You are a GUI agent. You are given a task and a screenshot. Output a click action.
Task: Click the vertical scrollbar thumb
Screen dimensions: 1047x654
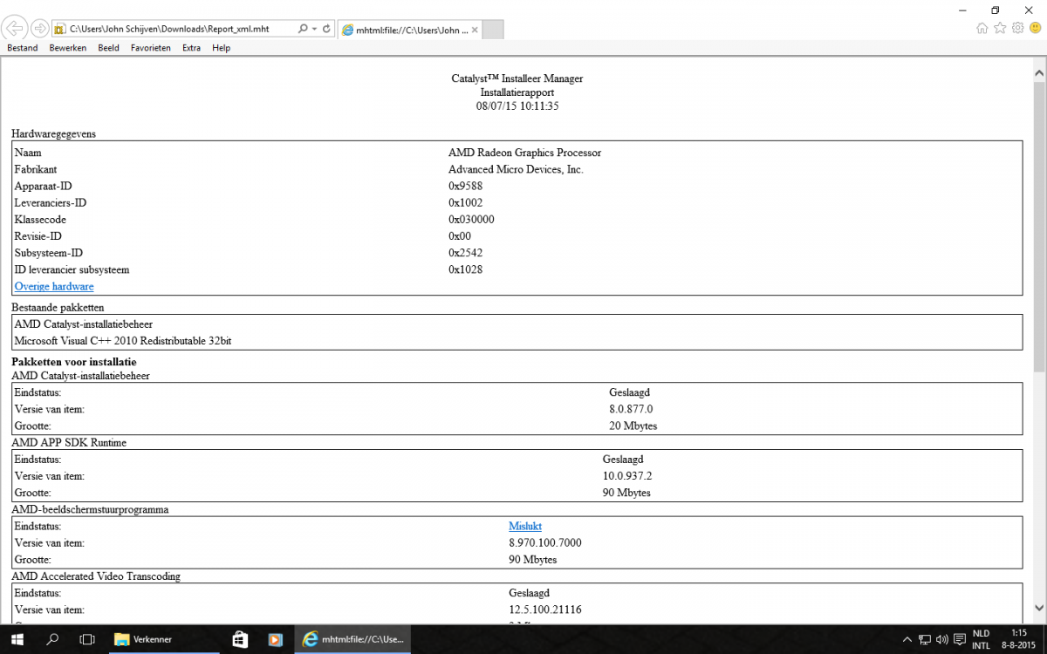1039,227
